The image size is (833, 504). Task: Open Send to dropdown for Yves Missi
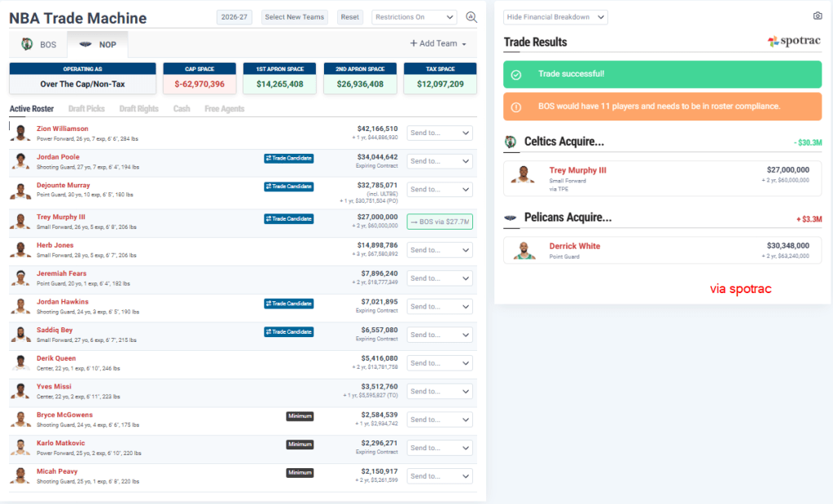pyautogui.click(x=440, y=391)
